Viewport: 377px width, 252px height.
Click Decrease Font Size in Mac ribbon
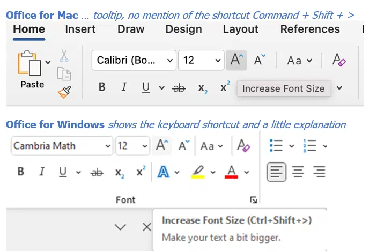[x=260, y=60]
